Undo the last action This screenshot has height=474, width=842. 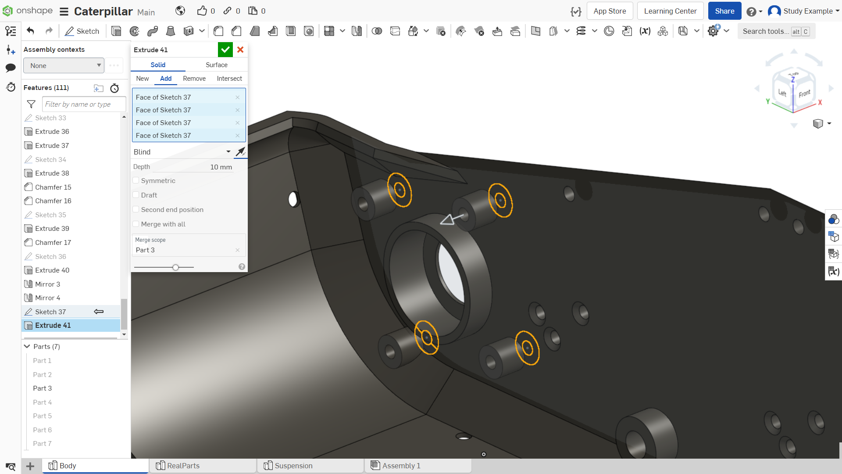[30, 31]
